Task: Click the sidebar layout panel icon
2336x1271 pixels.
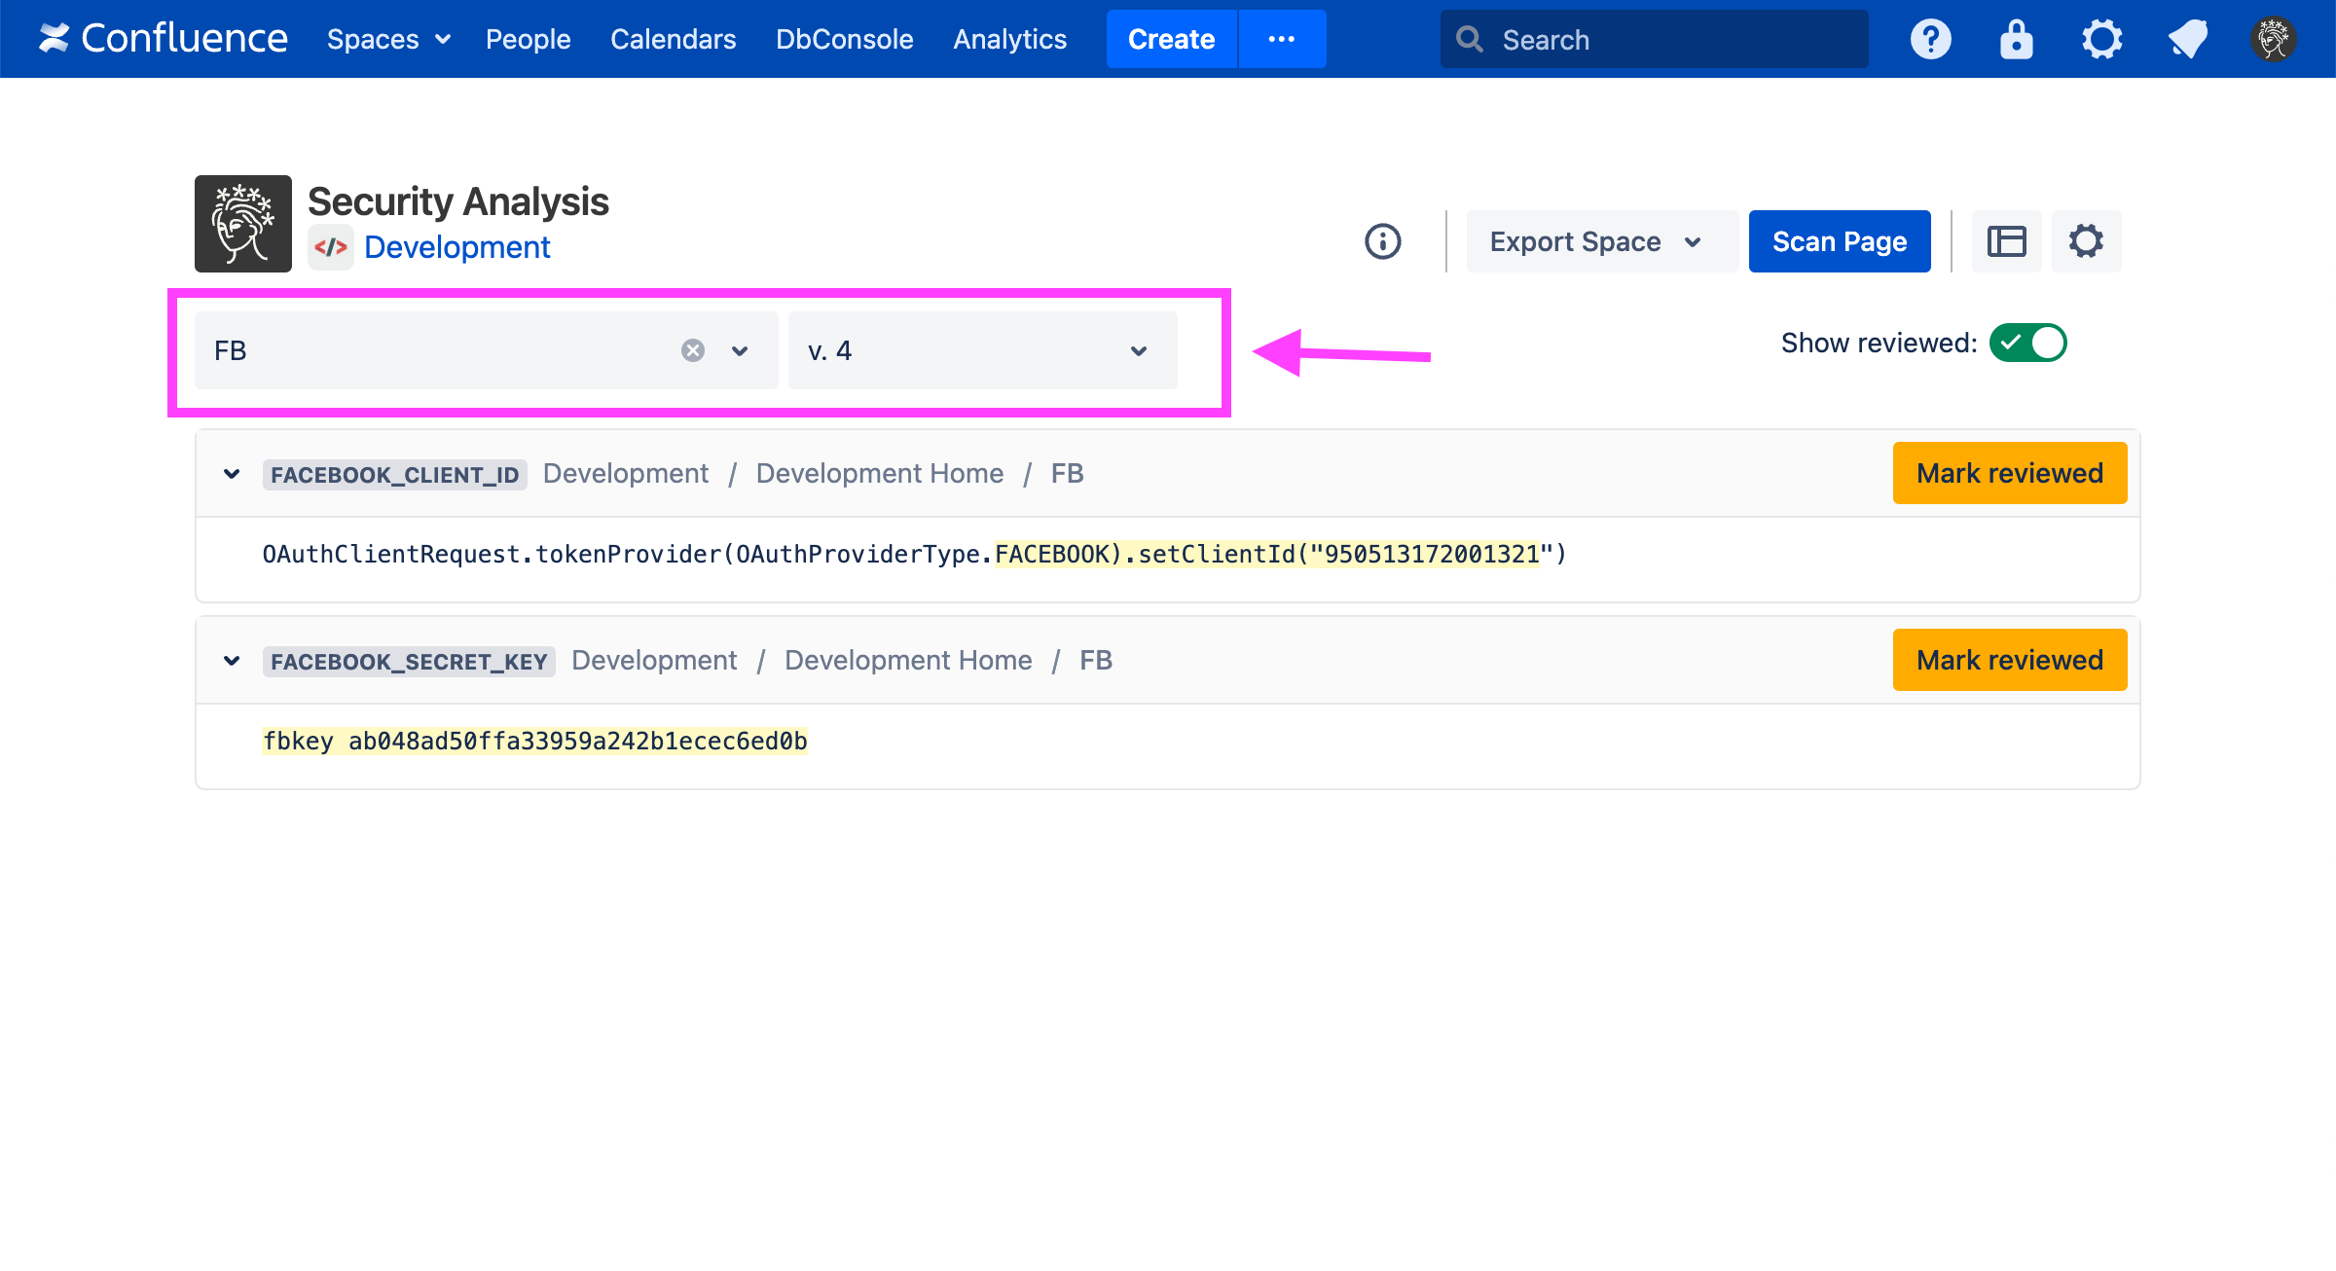Action: [x=2006, y=241]
